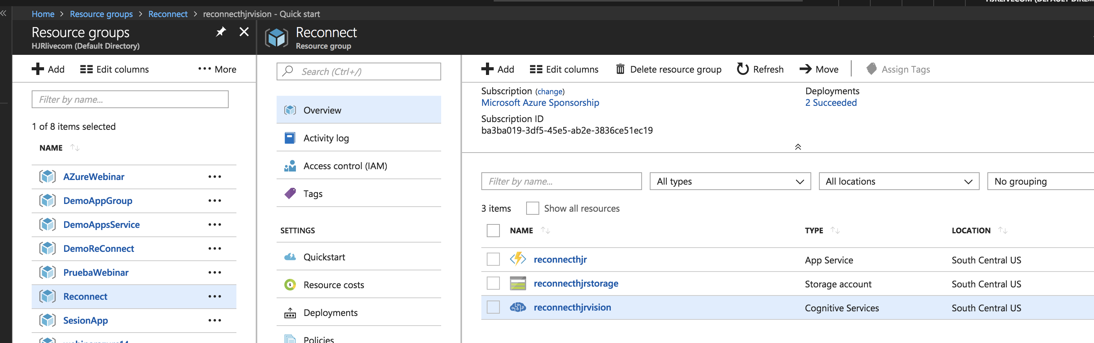The width and height of the screenshot is (1094, 343).
Task: Click the Policies icon
Action: pos(290,339)
